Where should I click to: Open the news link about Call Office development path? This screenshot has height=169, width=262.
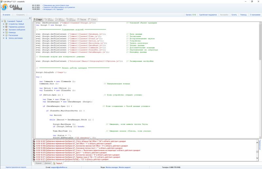tap(59, 7)
